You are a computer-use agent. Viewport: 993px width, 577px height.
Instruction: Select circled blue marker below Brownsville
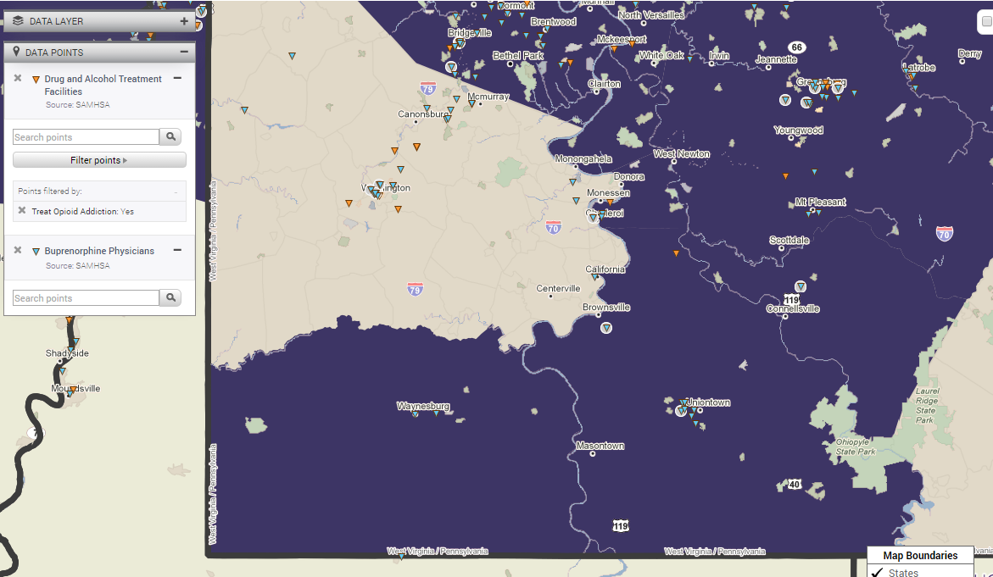pos(606,328)
